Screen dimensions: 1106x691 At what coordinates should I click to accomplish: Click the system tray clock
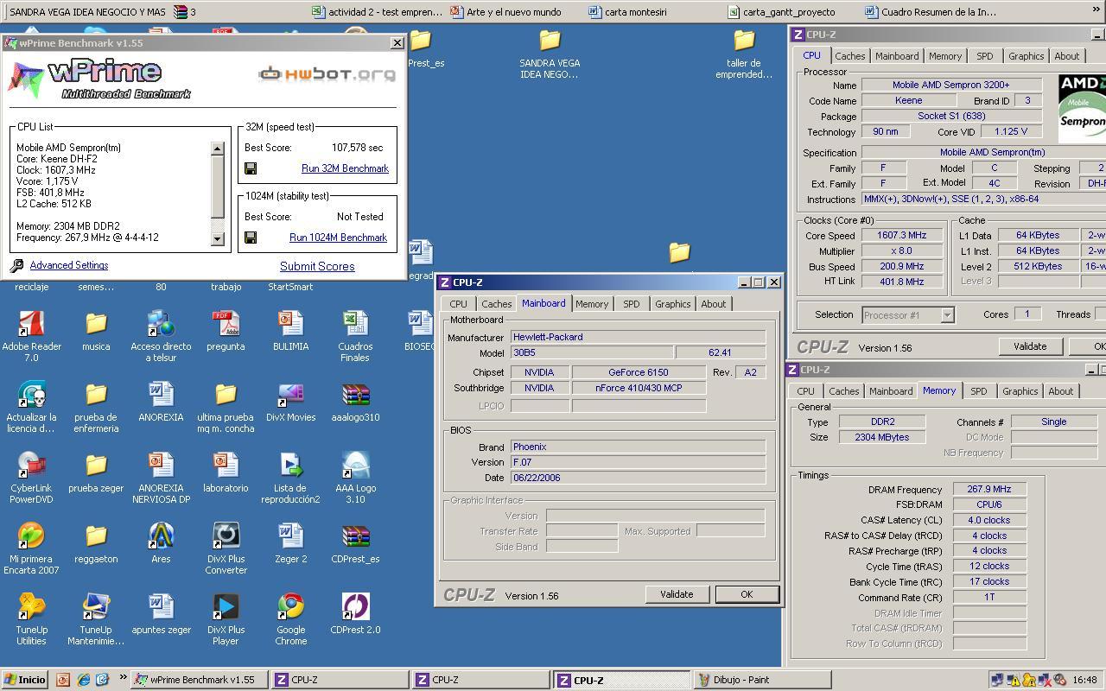(1084, 680)
